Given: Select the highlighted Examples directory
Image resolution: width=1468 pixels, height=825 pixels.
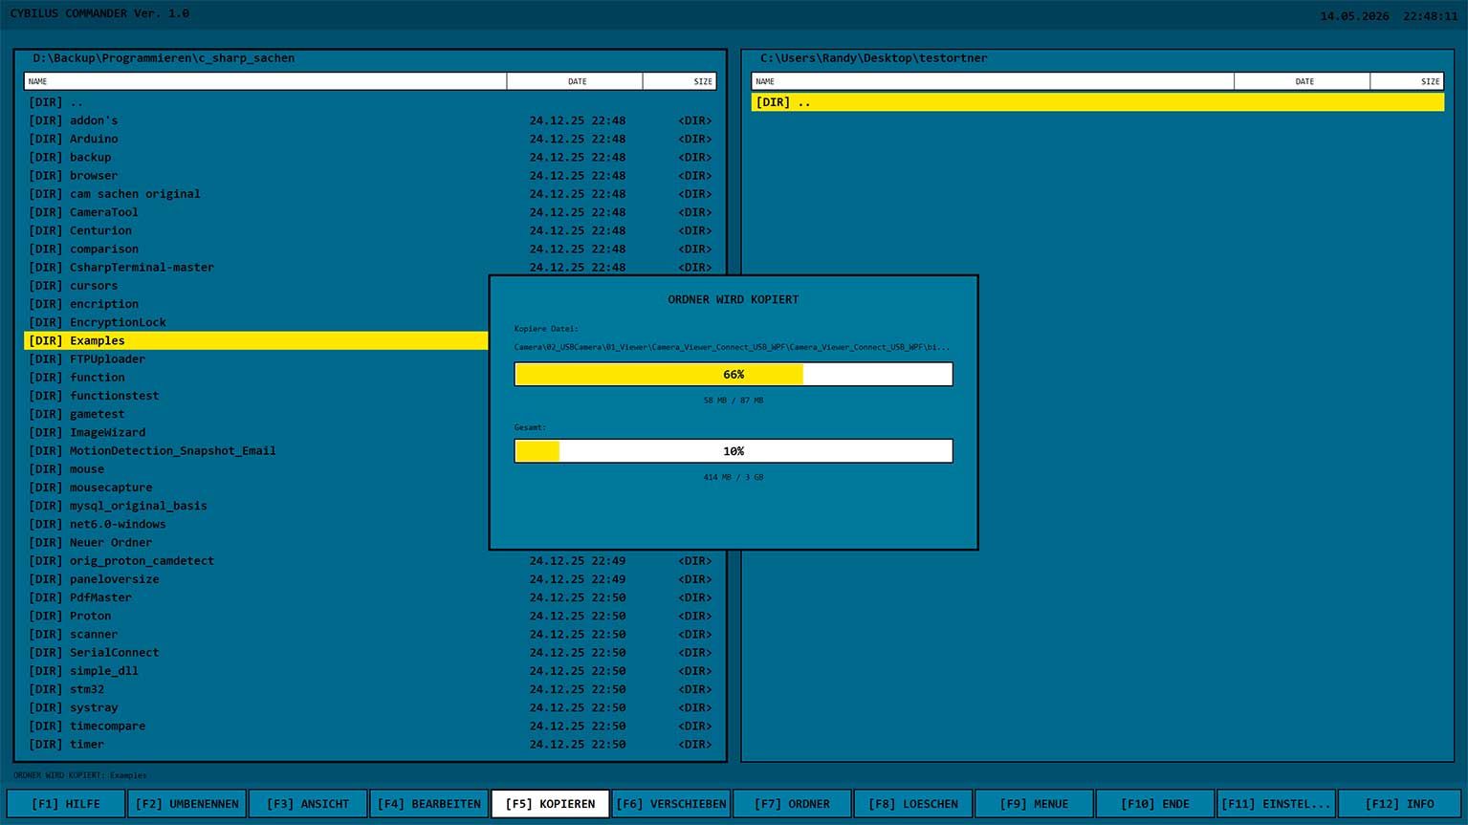Looking at the screenshot, I should [256, 340].
